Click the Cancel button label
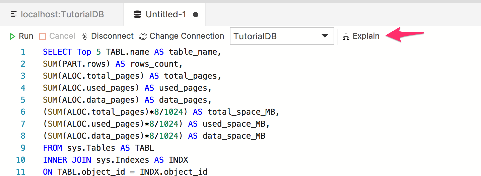Screen dimensions: 481x176 [x=62, y=36]
